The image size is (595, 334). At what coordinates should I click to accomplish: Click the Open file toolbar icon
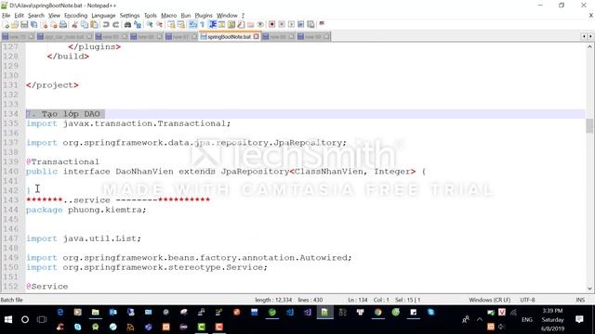pos(15,25)
